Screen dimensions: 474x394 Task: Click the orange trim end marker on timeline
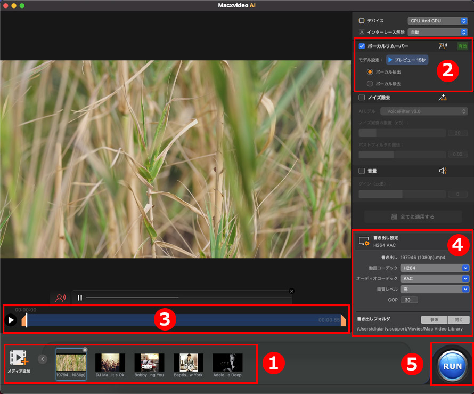coord(343,320)
